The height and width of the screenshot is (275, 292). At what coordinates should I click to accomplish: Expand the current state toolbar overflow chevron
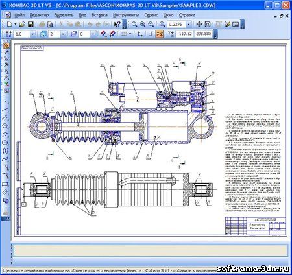215,34
